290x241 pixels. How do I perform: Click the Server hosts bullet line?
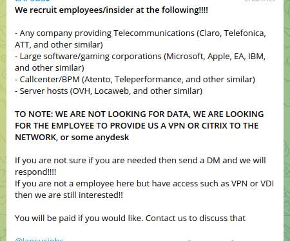108,91
